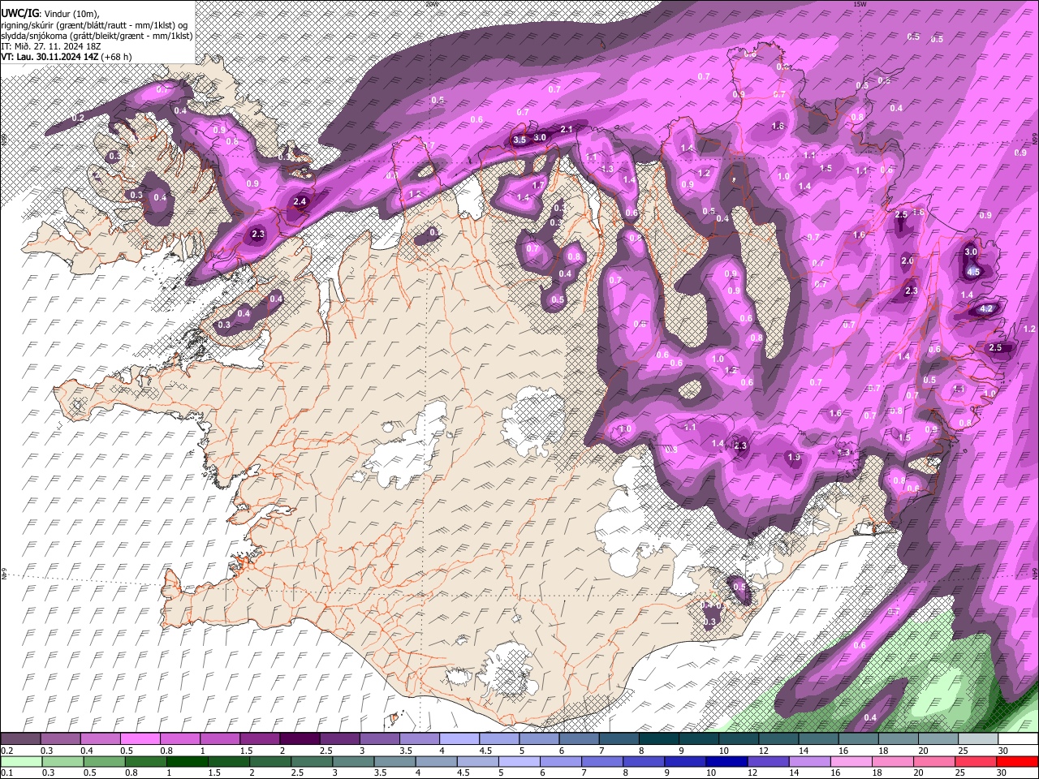Click the white swatch ending the upper legend row

coord(1017,739)
